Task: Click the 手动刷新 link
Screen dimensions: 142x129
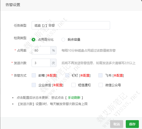Action: 74,97
